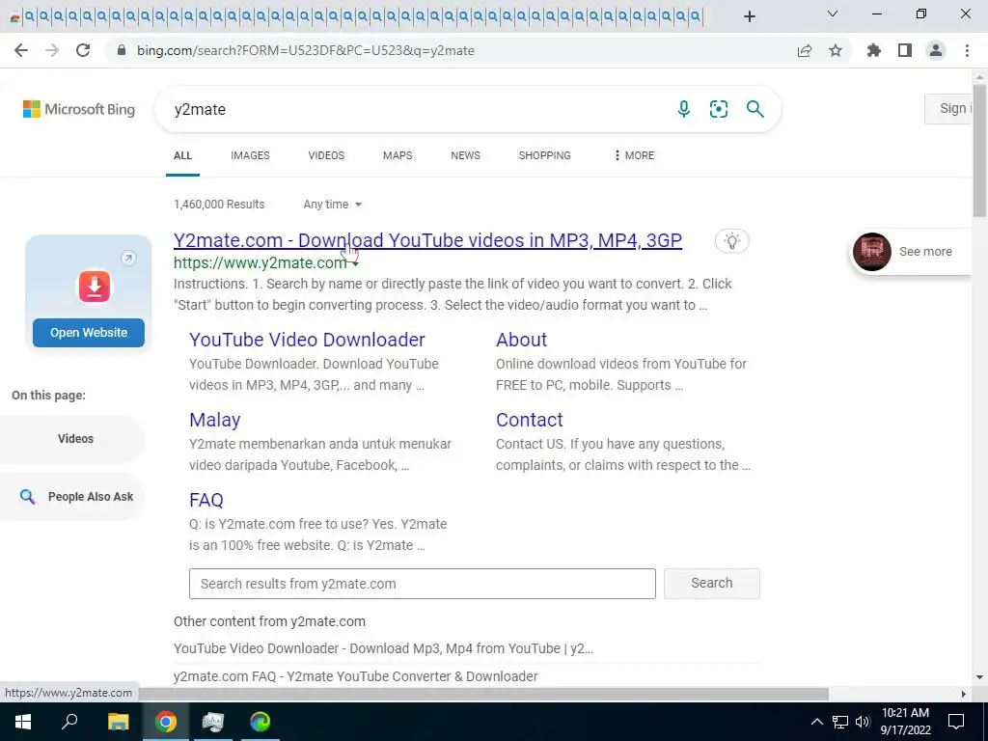
Task: Click the y2mate.com FAQ converter link
Action: 355,676
